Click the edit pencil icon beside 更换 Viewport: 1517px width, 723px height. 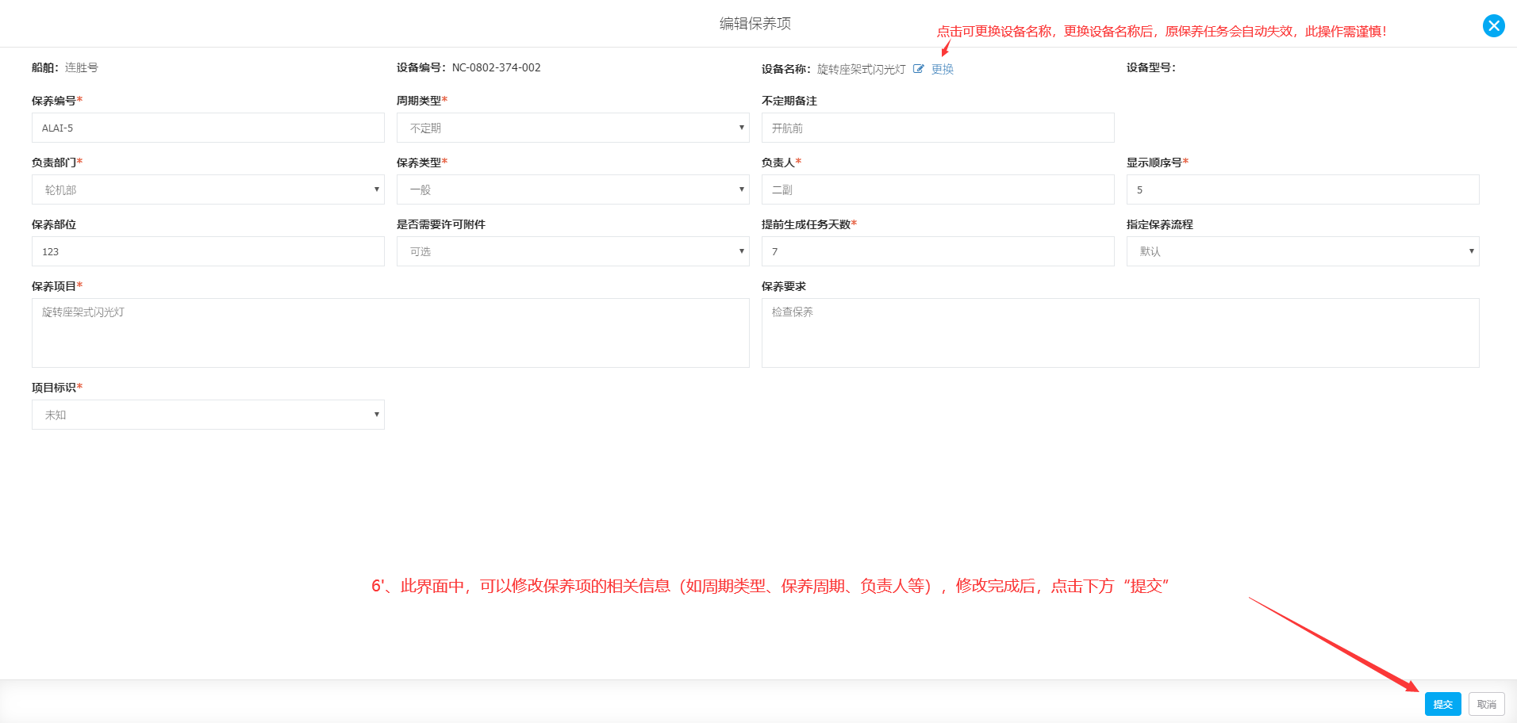coord(918,69)
